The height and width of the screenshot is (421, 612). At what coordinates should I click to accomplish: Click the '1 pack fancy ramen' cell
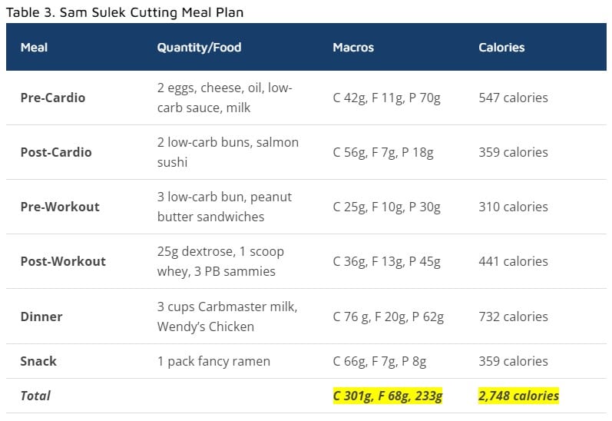pos(213,361)
